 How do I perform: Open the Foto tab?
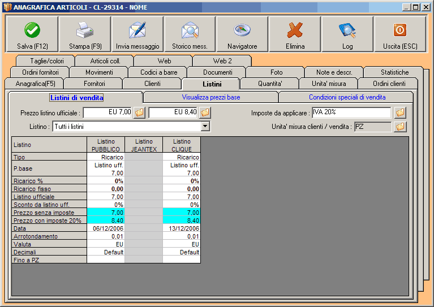click(x=276, y=72)
